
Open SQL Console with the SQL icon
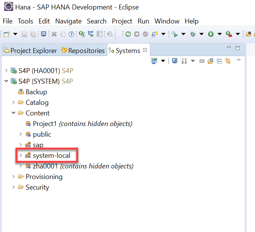point(202,61)
